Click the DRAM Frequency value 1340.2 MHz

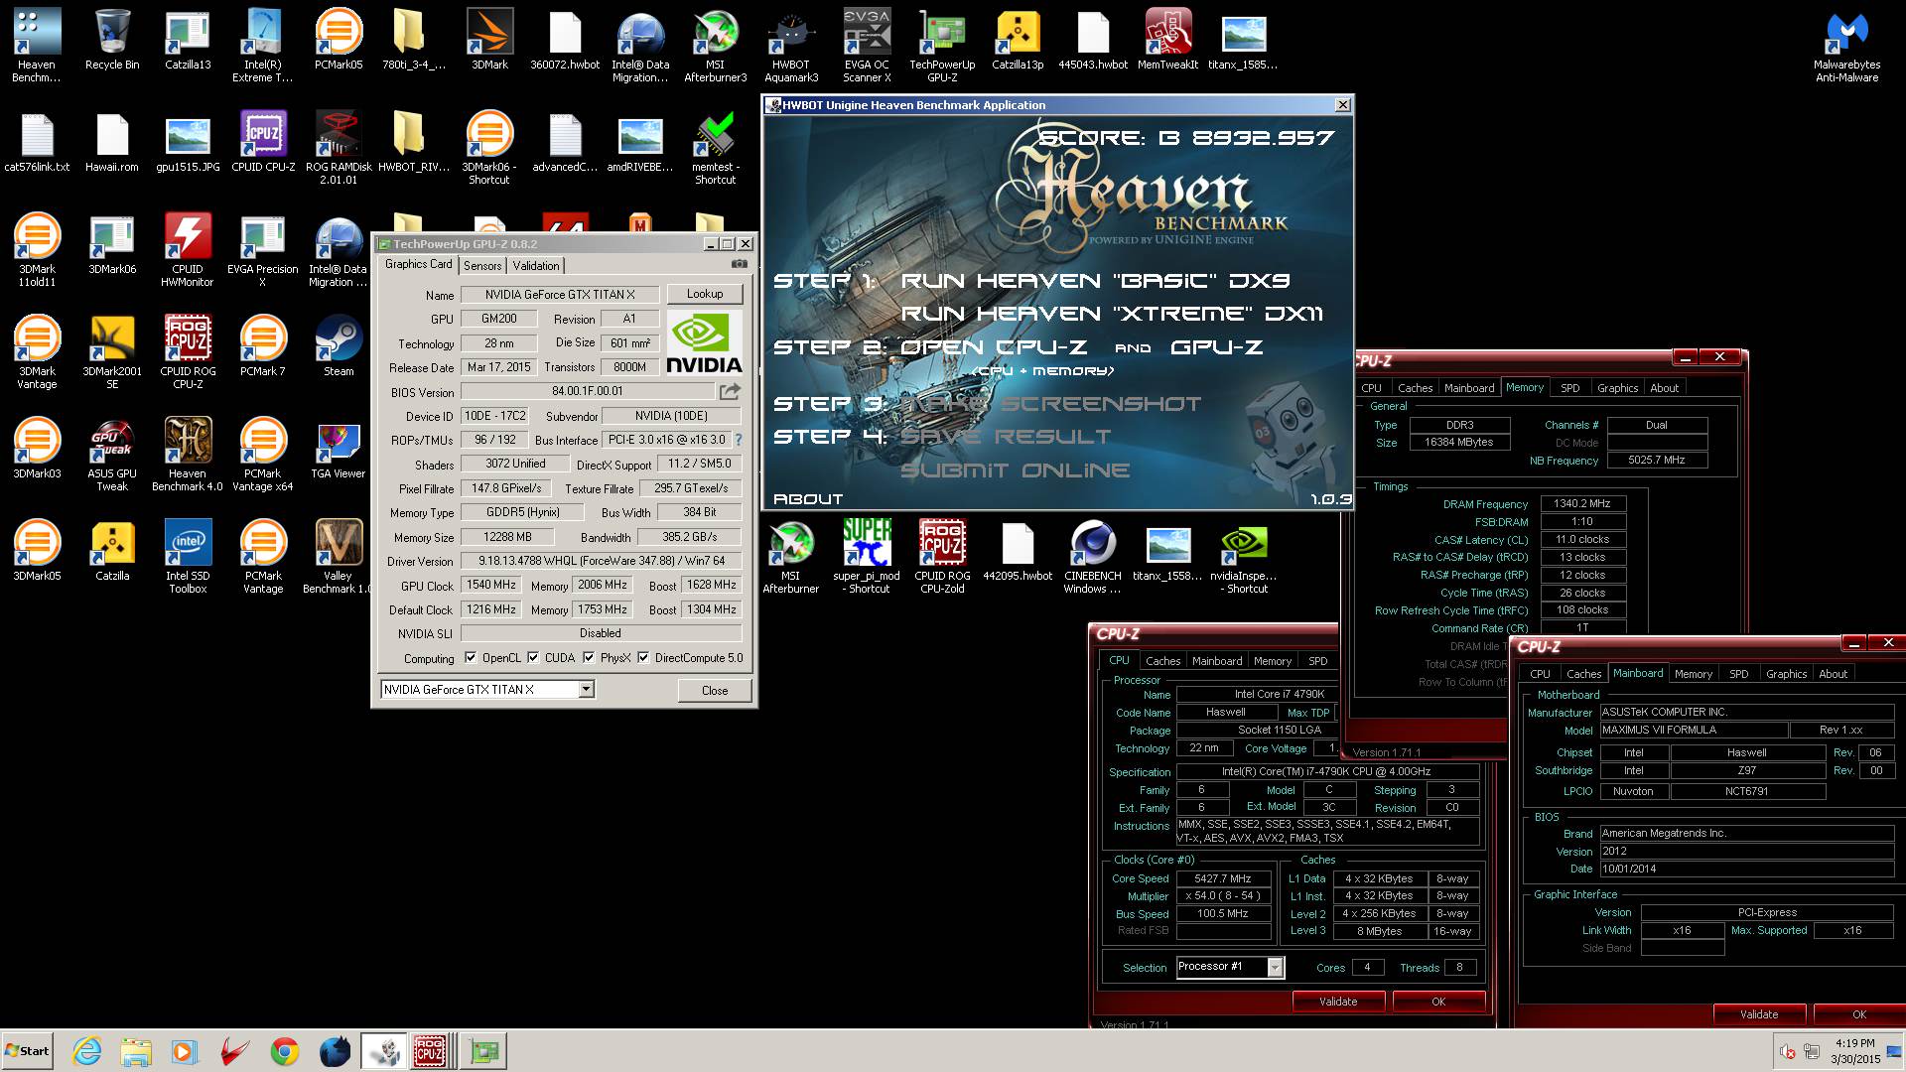[x=1582, y=503]
